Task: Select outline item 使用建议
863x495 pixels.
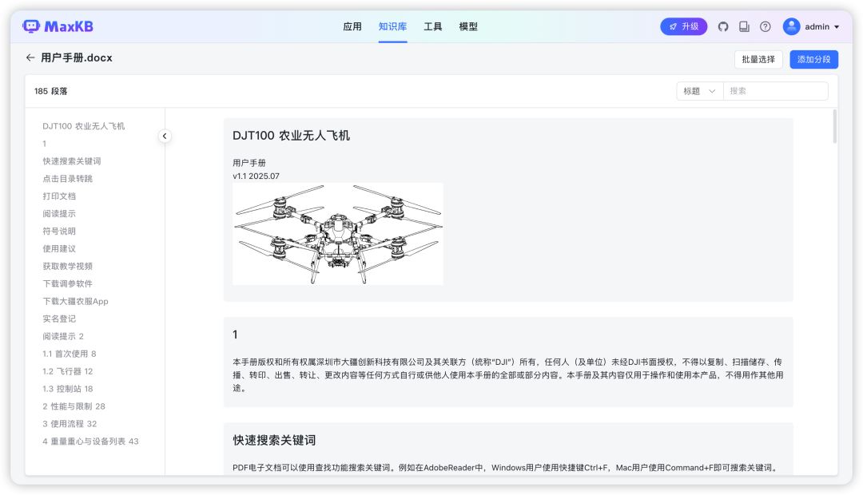Action: click(x=59, y=248)
